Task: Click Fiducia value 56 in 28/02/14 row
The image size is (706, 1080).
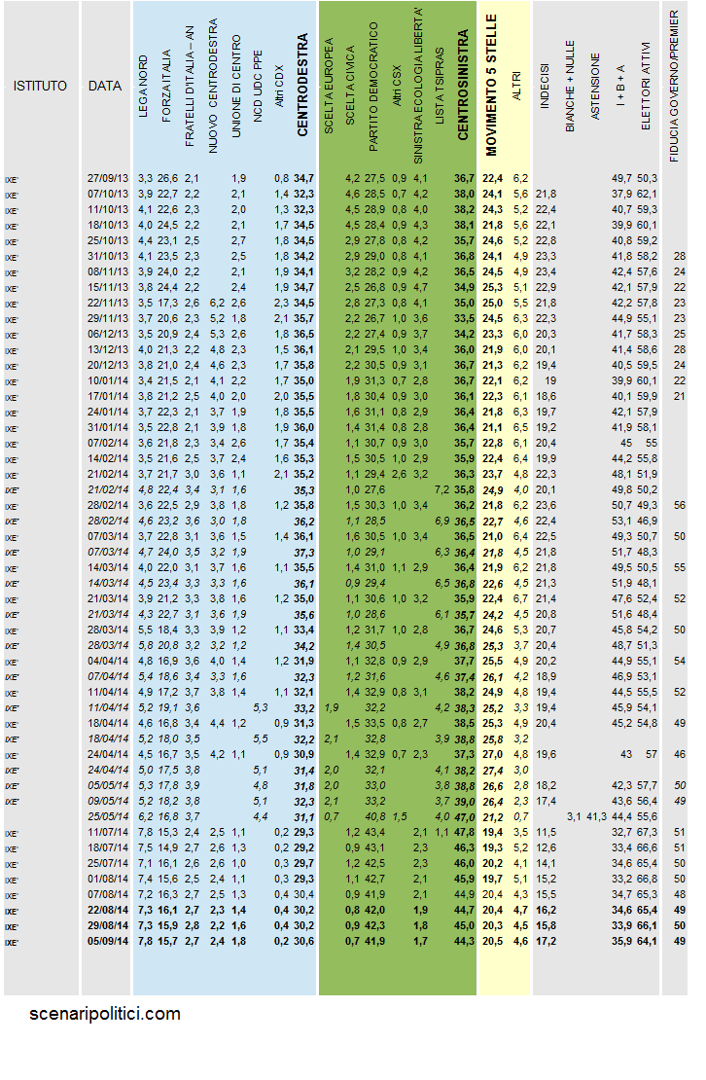Action: click(x=680, y=506)
